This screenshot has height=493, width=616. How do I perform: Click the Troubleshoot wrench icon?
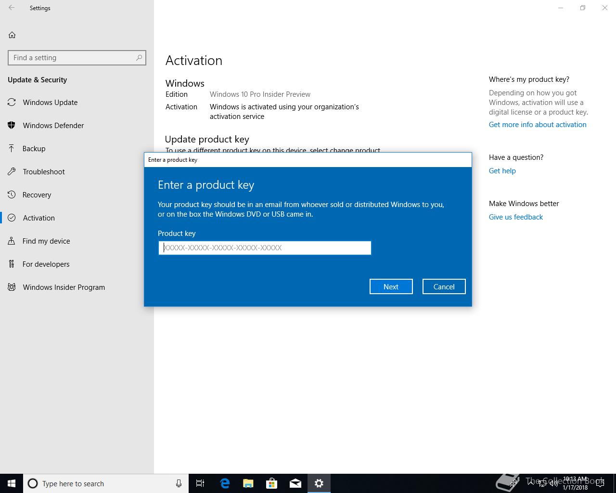point(12,171)
